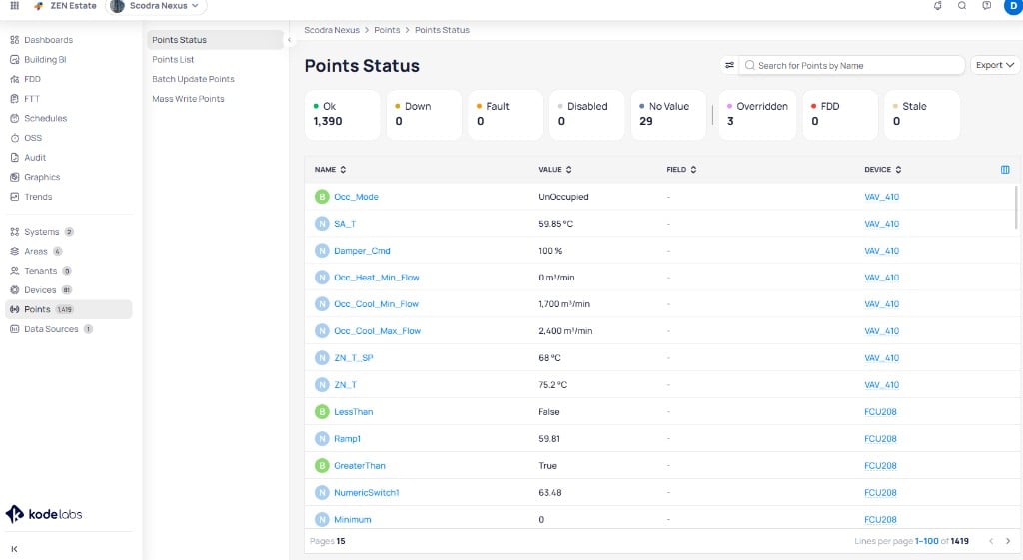Open the Scodra Nexus building dropdown

(155, 6)
